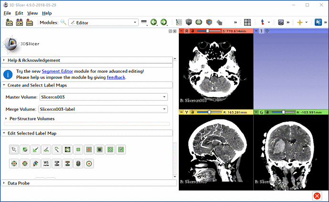The width and height of the screenshot is (329, 202).
Task: Go back to the previous module
Action: click(x=154, y=22)
